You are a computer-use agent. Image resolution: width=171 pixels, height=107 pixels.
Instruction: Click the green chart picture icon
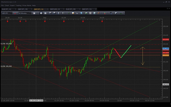pyautogui.click(x=86, y=13)
